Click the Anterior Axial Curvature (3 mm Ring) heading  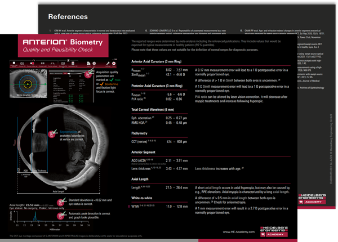click(x=156, y=61)
